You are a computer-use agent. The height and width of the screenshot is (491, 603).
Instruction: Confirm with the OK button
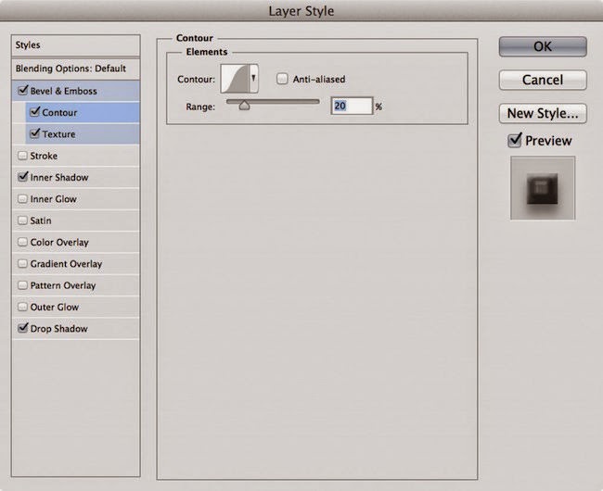[x=543, y=47]
